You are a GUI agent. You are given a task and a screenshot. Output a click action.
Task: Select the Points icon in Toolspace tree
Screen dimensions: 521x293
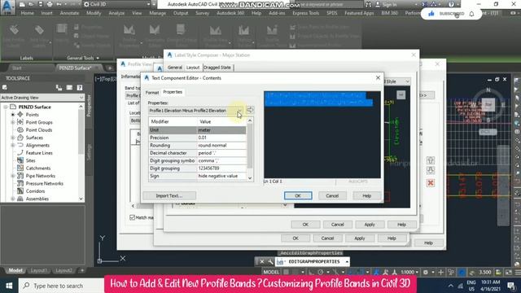point(20,114)
